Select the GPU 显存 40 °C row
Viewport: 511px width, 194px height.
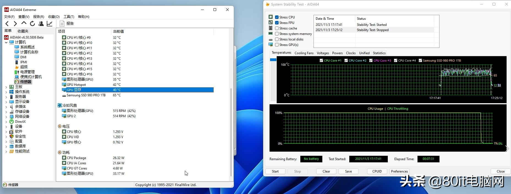(x=138, y=90)
